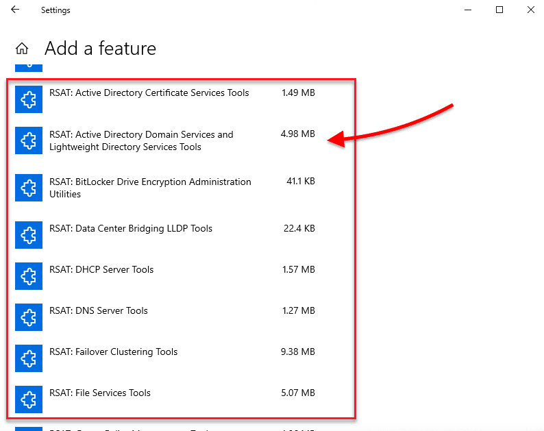The width and height of the screenshot is (544, 431).
Task: Click the puzzle icon for Active Directory Domain Services
Action: coord(29,140)
